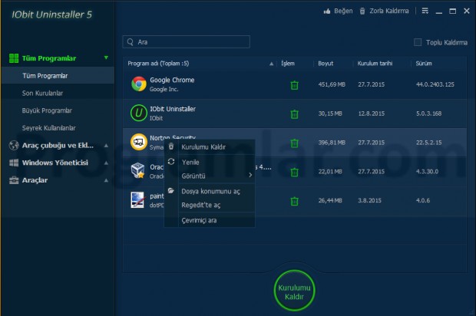
Task: Click the green grid Tüm Programlar icon
Action: tap(14, 58)
